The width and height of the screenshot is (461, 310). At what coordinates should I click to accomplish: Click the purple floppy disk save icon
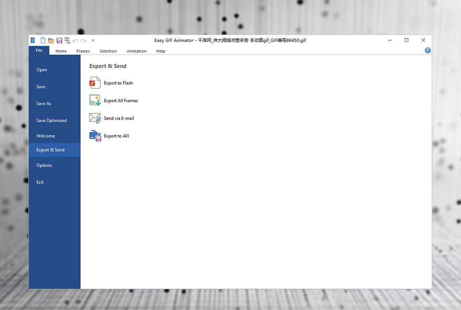tap(59, 41)
